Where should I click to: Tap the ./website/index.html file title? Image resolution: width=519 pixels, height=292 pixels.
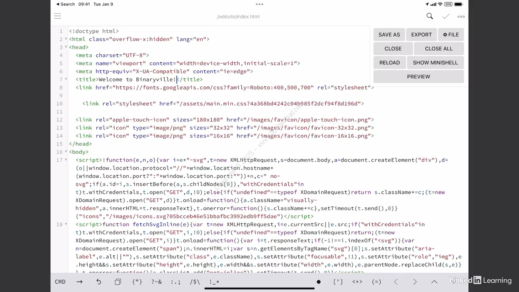[238, 17]
